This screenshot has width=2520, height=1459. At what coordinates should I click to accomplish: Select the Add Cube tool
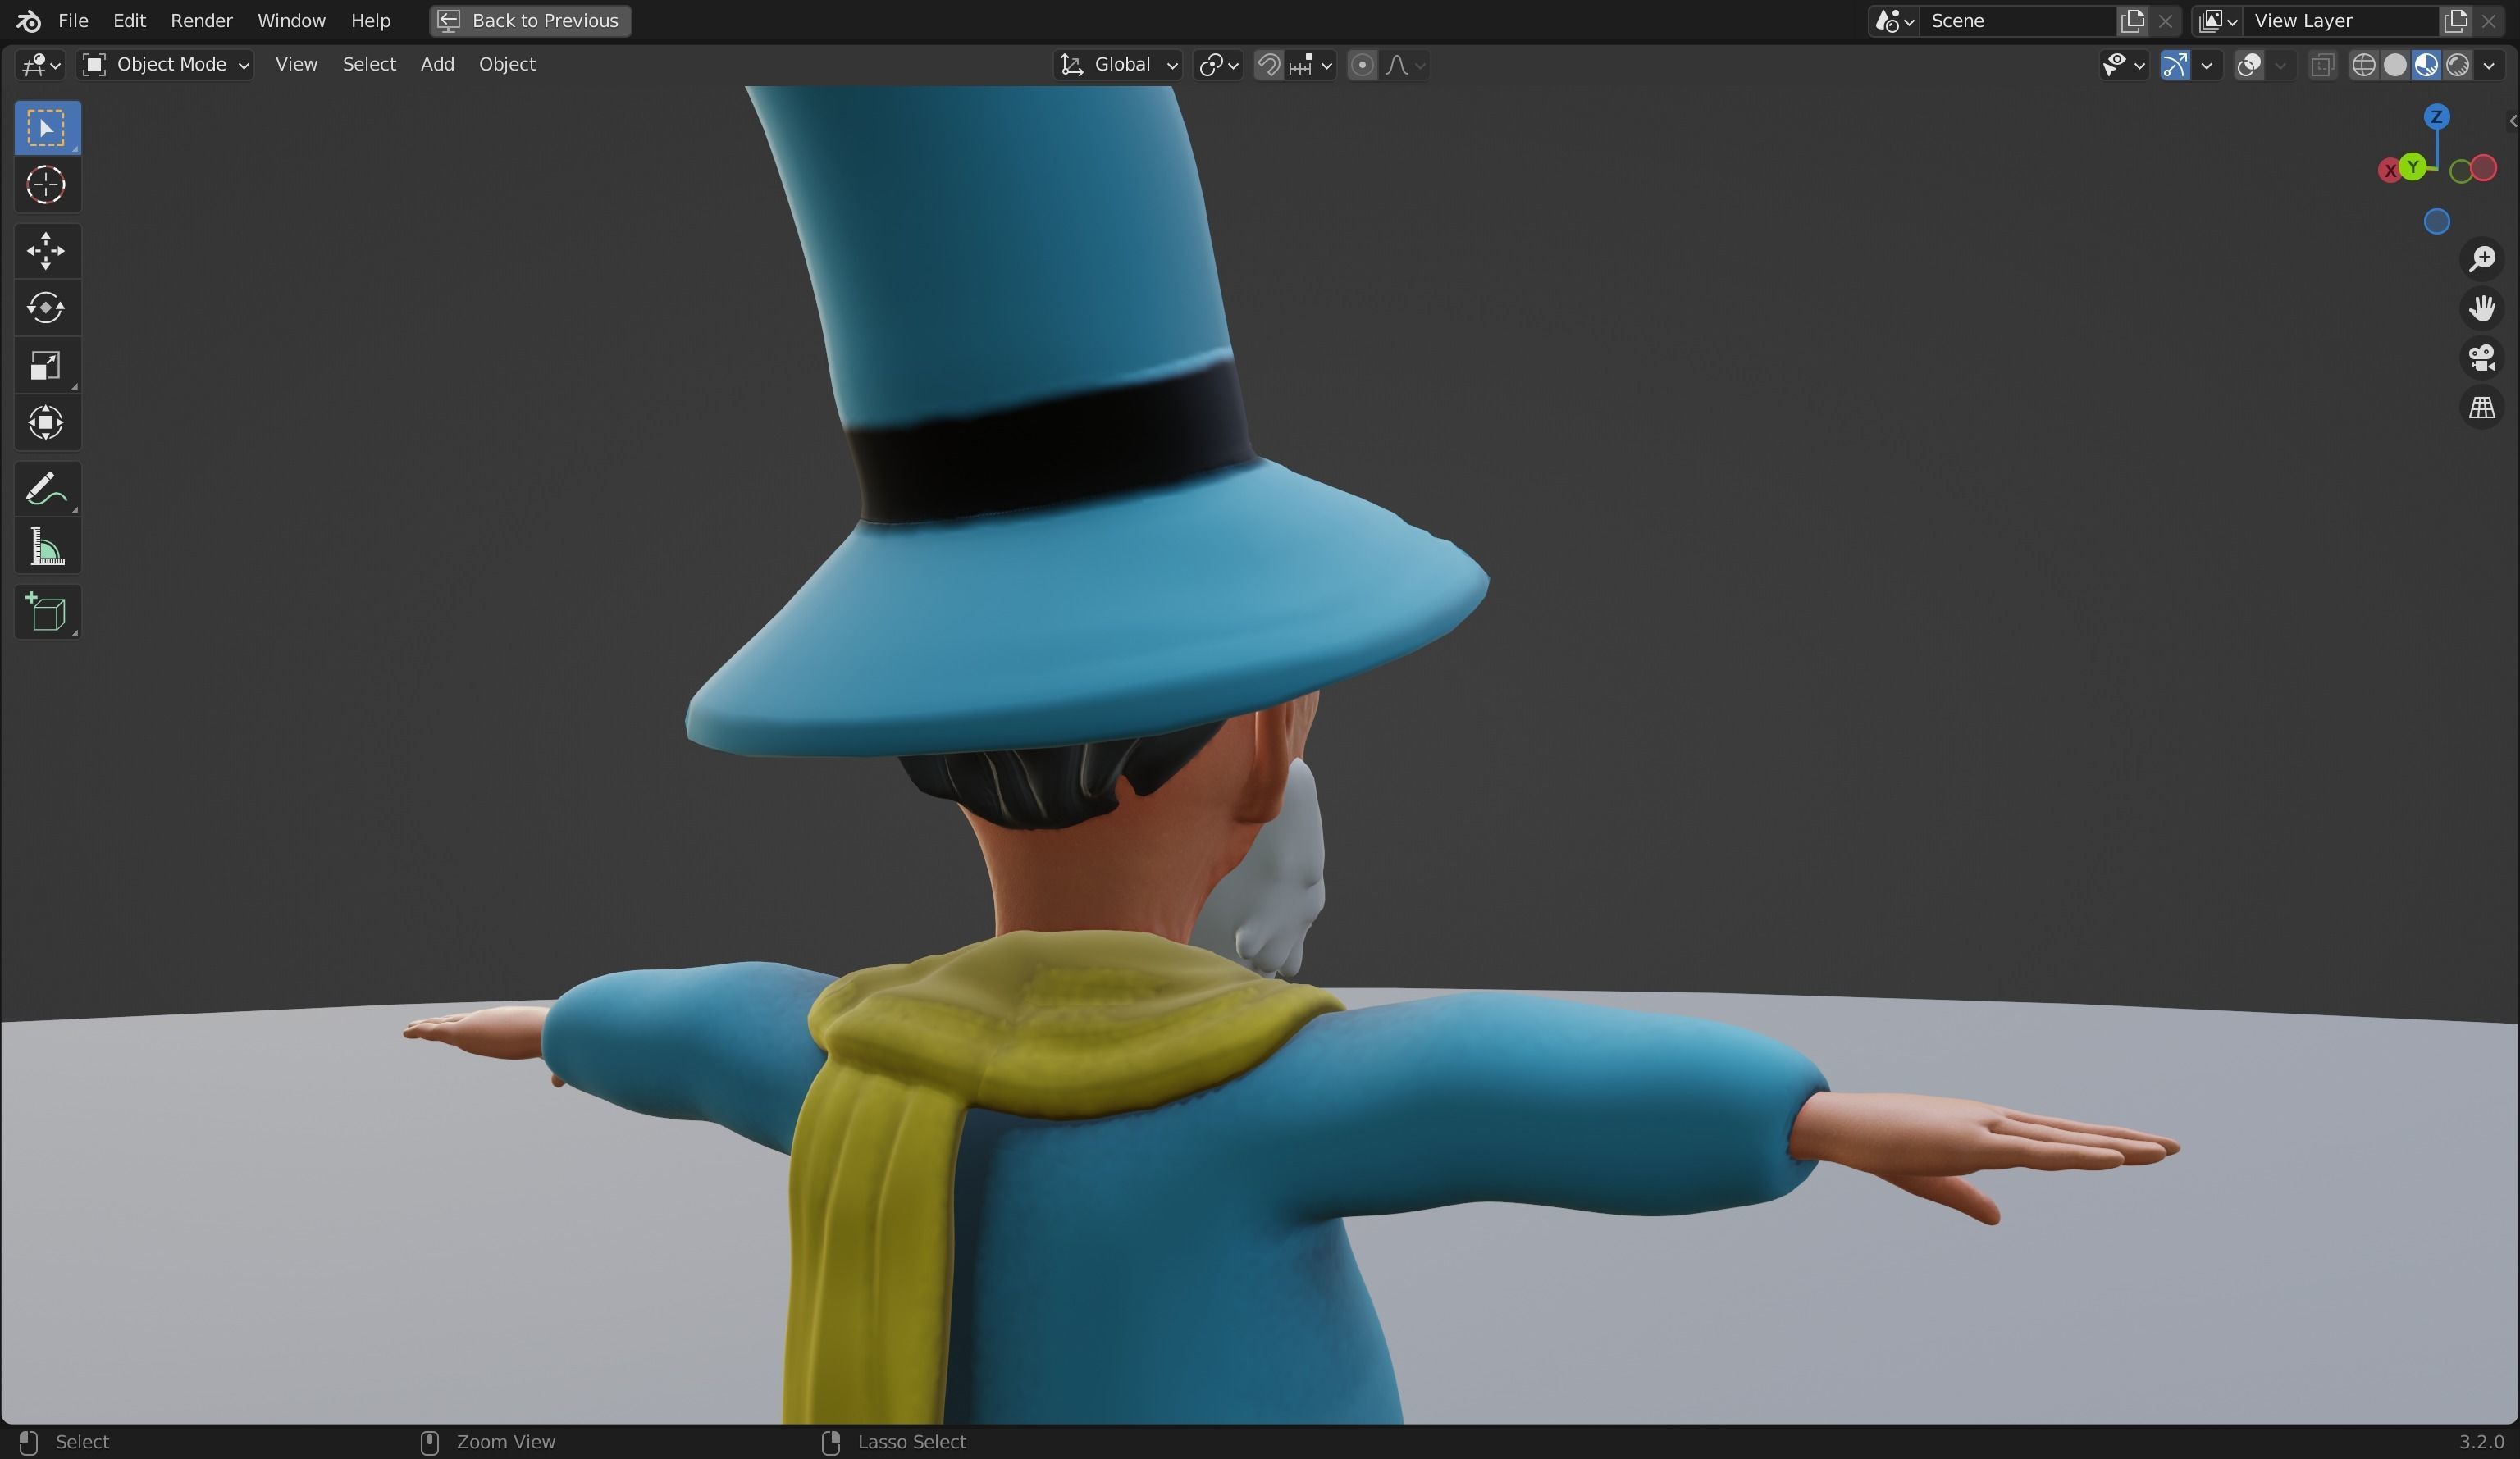point(46,613)
